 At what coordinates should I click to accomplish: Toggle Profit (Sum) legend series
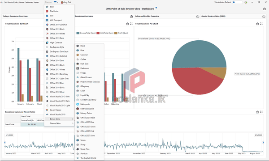coord(121,33)
